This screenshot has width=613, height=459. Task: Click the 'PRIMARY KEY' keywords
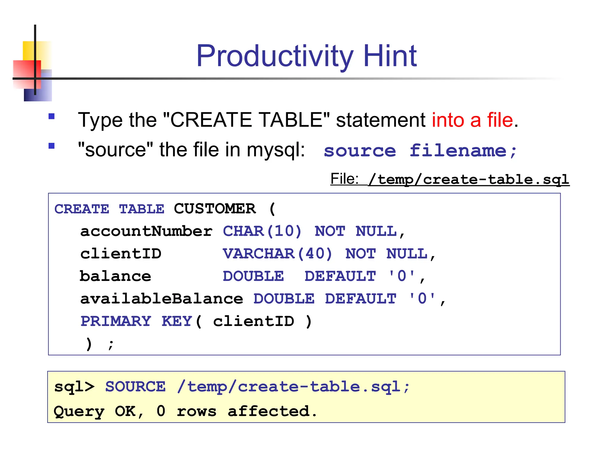pos(136,321)
